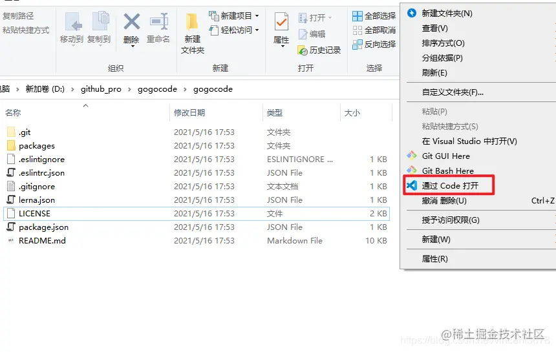Click 复制路径 in the ribbon

18,16
